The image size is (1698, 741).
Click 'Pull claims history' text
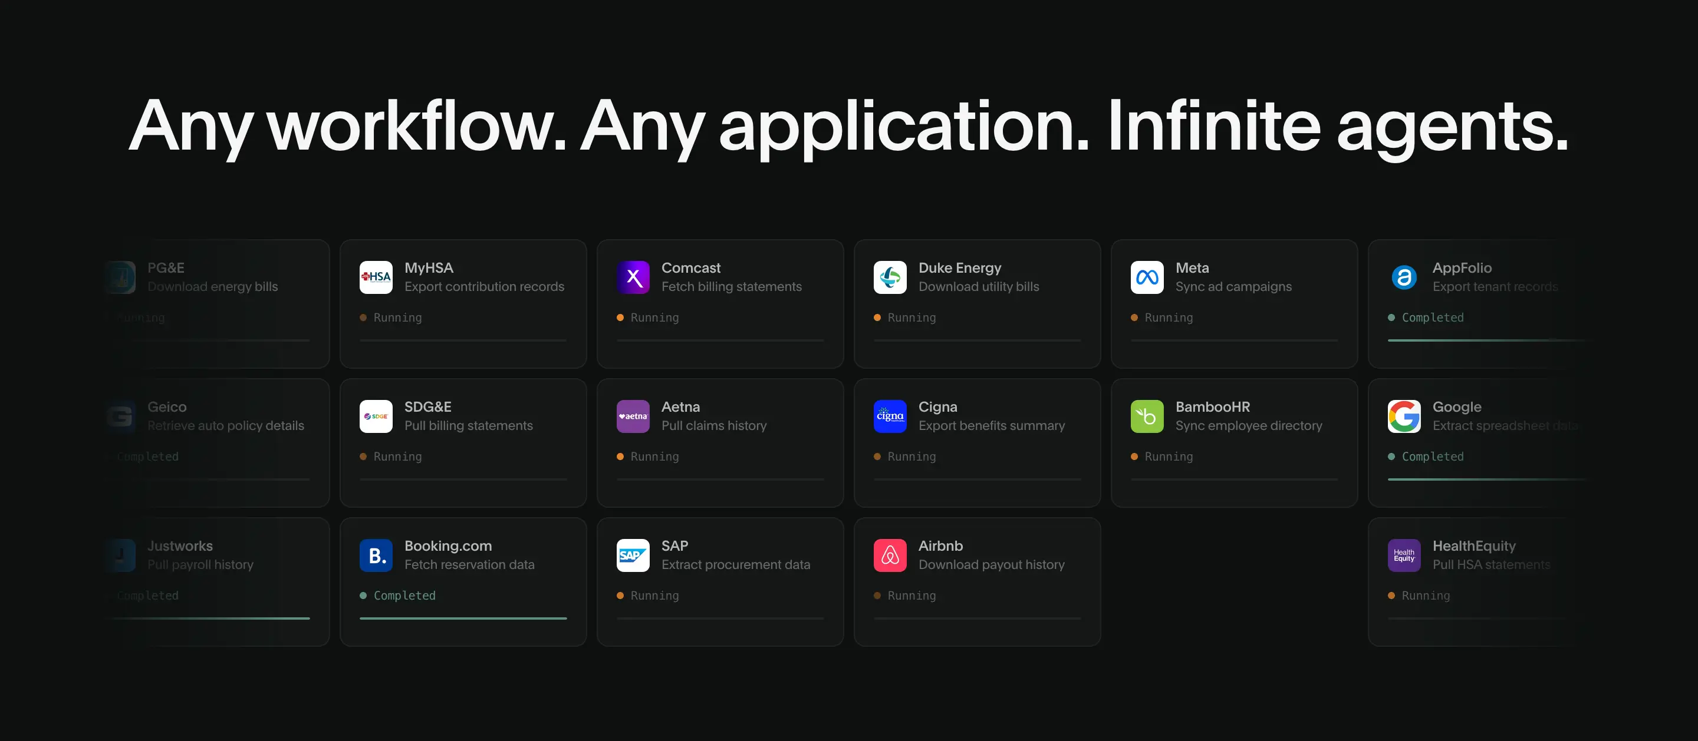point(714,425)
